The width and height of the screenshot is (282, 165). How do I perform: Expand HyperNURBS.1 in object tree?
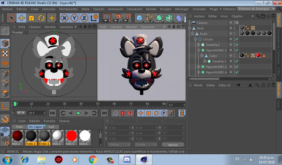[x=199, y=67]
